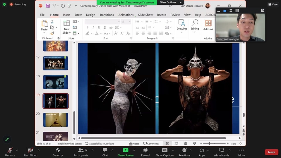
Task: Expand the Editing dropdown in ribbon
Action: click(195, 32)
